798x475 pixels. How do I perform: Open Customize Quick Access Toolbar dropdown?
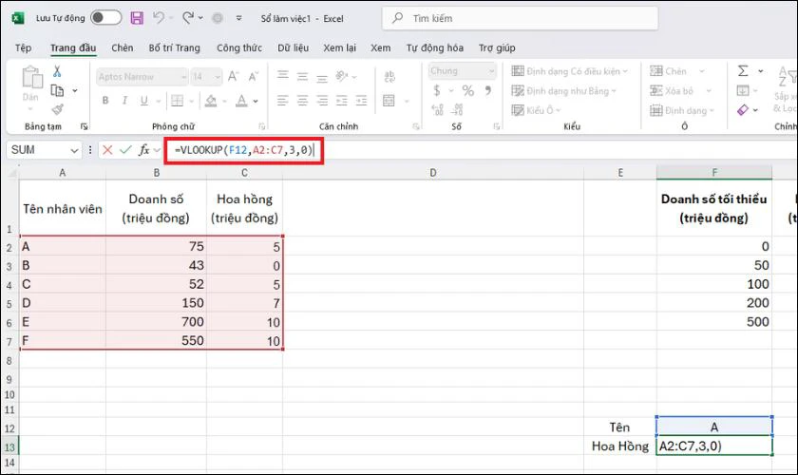pos(238,18)
